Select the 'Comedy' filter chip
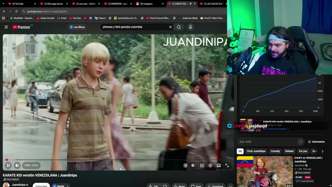Screen dimensions: 332x187 pyautogui.click(x=275, y=151)
